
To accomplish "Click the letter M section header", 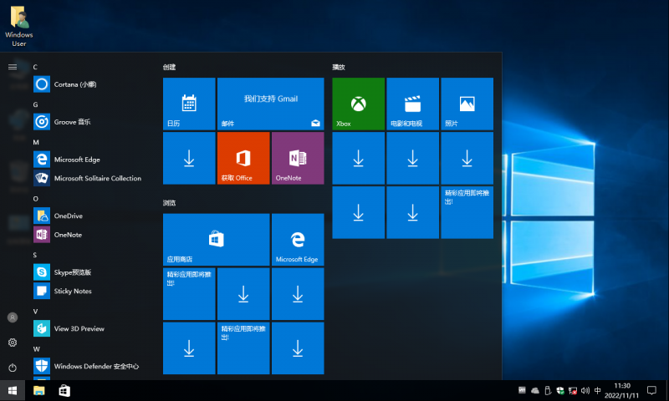I will (36, 142).
